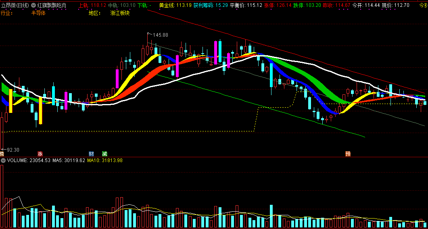Image resolution: width=428 pixels, height=229 pixels.
Task: Open the dropdown arrow beside VOLUME
Action: (3, 160)
